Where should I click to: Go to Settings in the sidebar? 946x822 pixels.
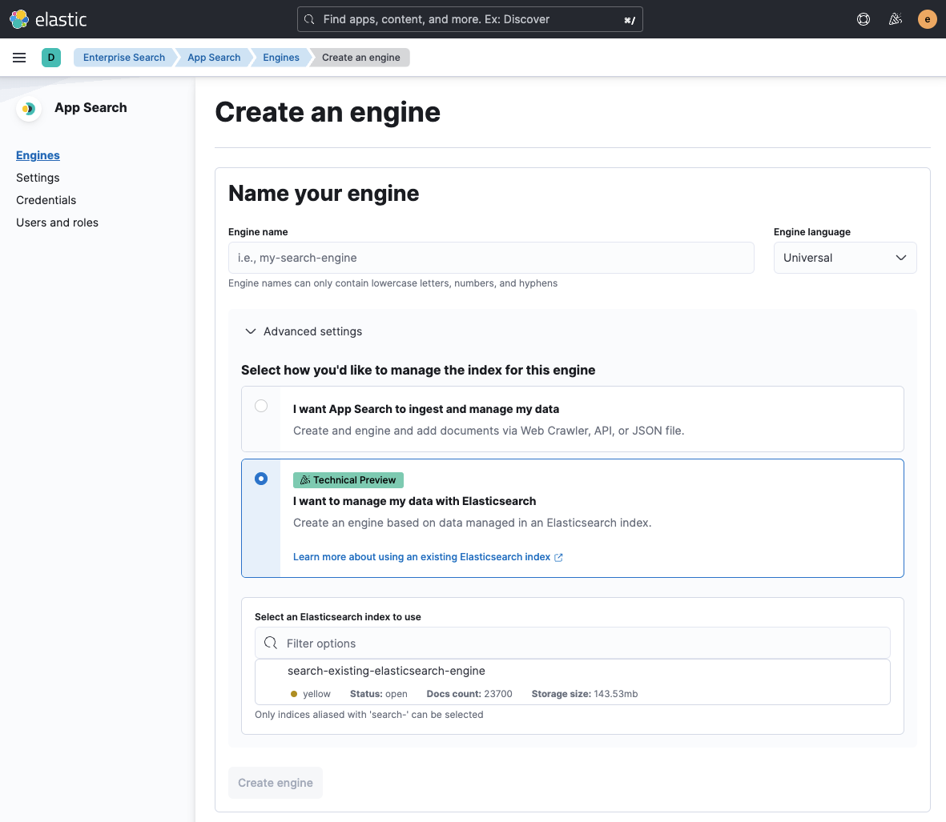click(x=38, y=177)
